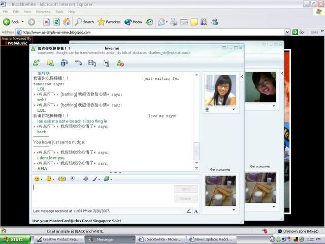Open the Tools menu

click(x=59, y=12)
